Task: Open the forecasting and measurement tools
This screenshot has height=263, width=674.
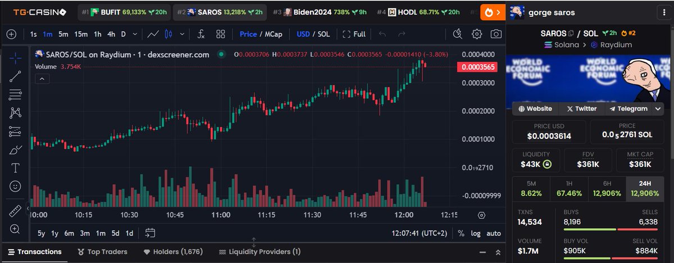Action: (x=15, y=131)
